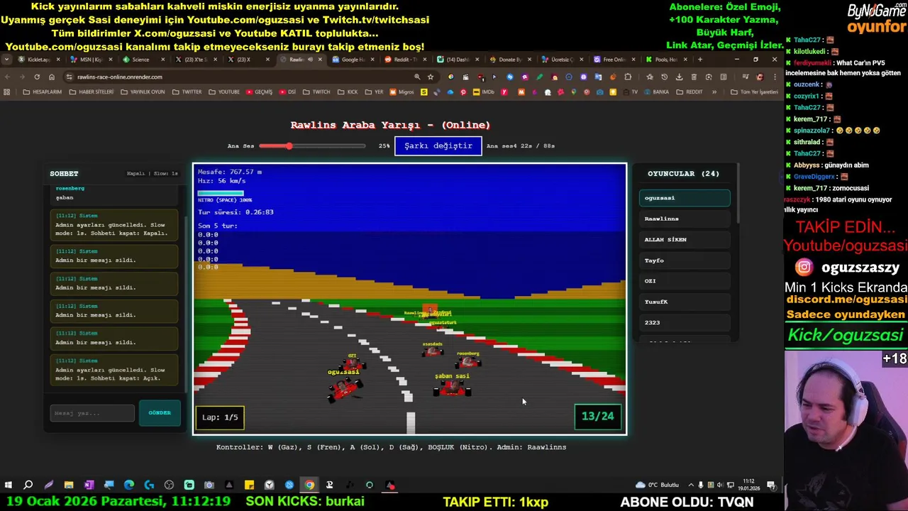This screenshot has width=908, height=511.
Task: Click the racing game canvas
Action: click(410, 299)
